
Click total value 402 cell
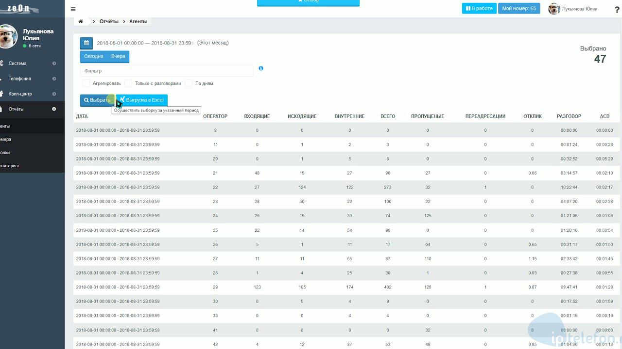(x=388, y=287)
